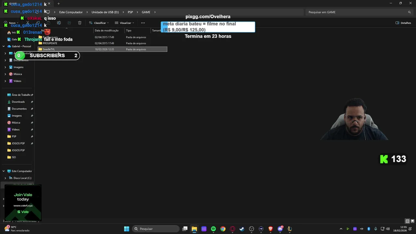The width and height of the screenshot is (416, 234).
Task: Expand the chevron after Unidade de USB (D:)
Action: (123, 12)
